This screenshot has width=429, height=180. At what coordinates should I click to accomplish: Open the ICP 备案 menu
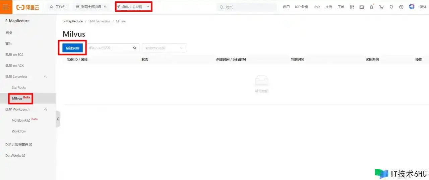pos(301,7)
